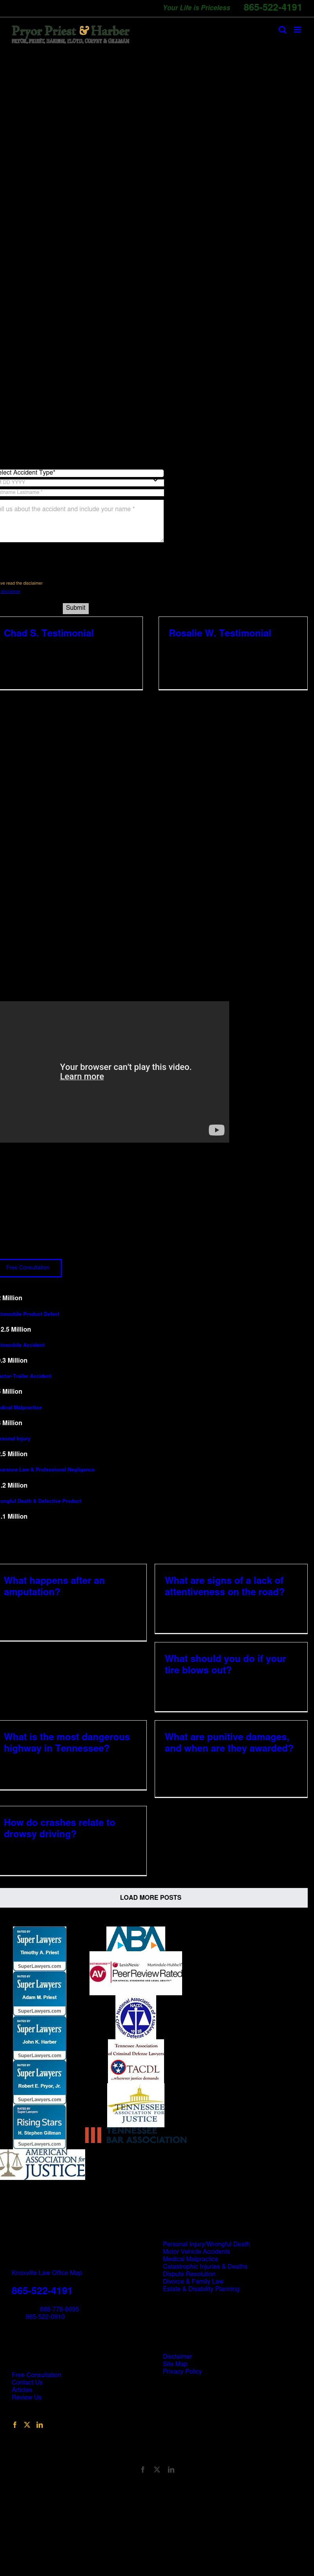Open 'What happens after an amputation?' post

54,1586
